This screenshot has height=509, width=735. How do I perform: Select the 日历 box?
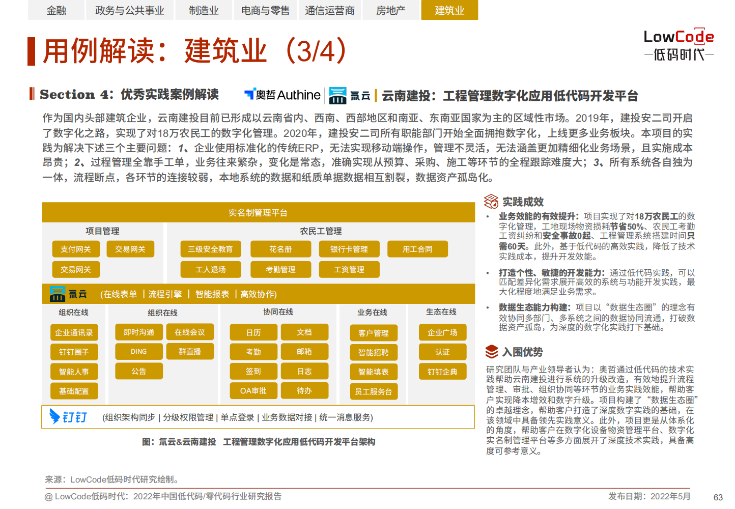pyautogui.click(x=253, y=332)
